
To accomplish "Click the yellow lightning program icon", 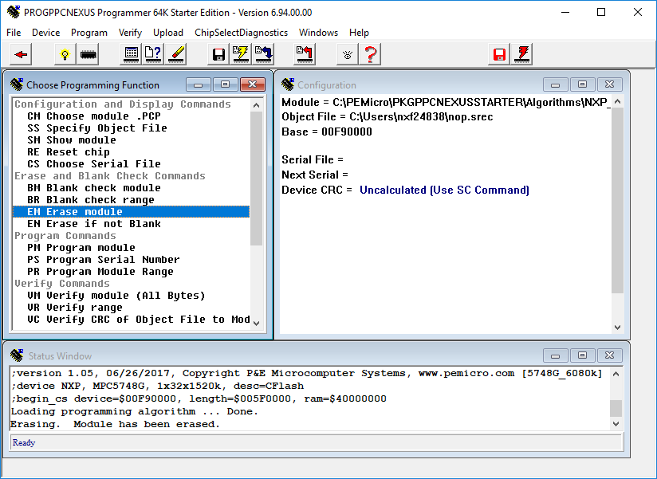I will 241,54.
